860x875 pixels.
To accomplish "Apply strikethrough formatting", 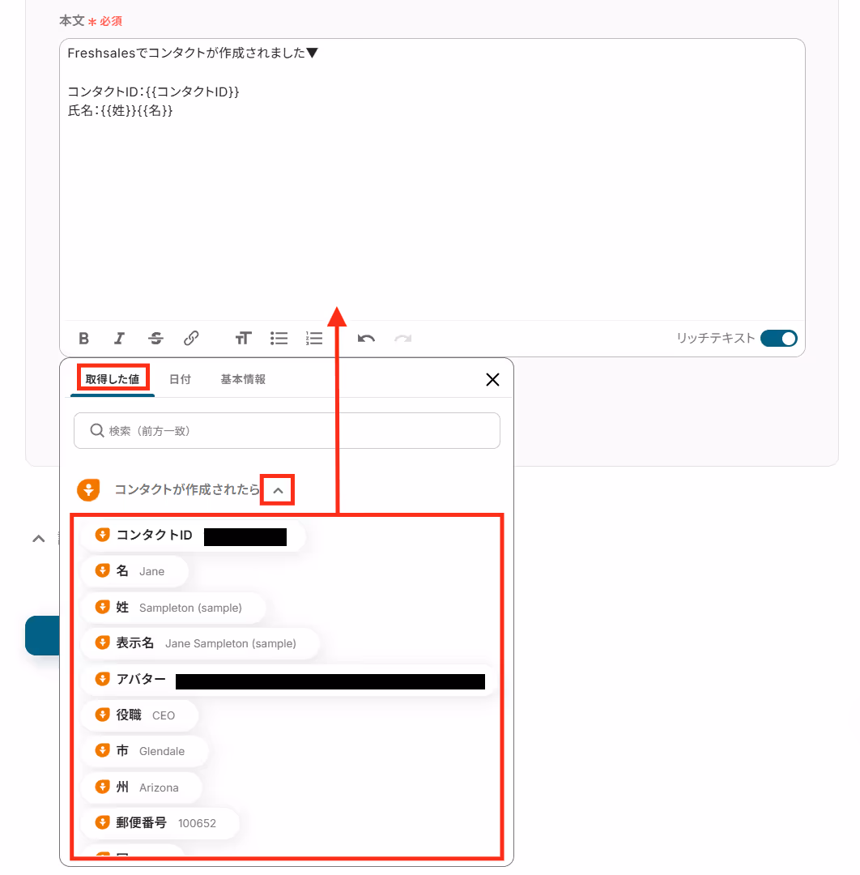I will pyautogui.click(x=155, y=338).
